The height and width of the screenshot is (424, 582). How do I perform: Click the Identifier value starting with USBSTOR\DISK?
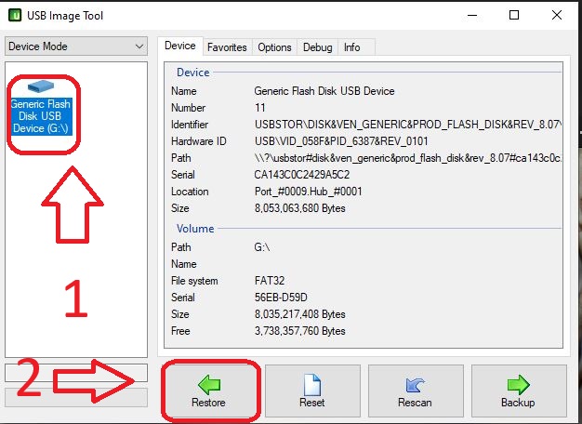(x=407, y=125)
